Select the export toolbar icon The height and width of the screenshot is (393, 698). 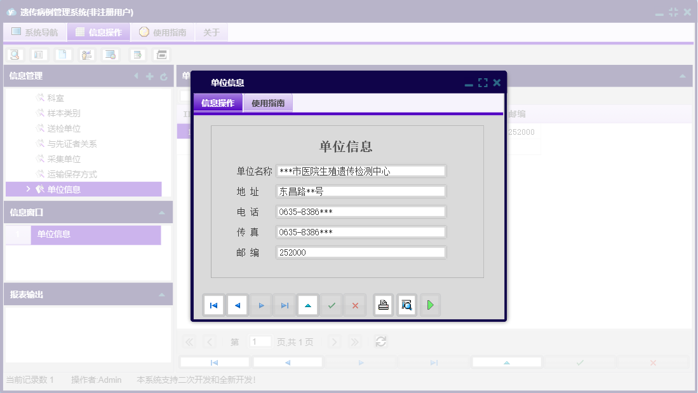tap(137, 54)
